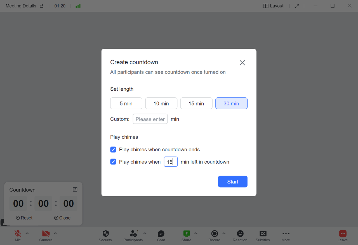Click the Custom minutes input field

point(150,119)
